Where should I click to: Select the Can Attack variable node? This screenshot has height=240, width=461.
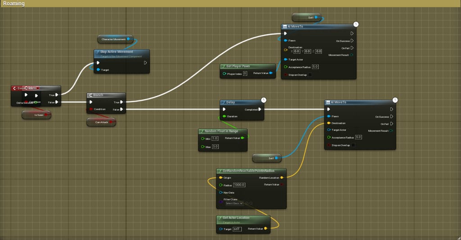(x=101, y=122)
